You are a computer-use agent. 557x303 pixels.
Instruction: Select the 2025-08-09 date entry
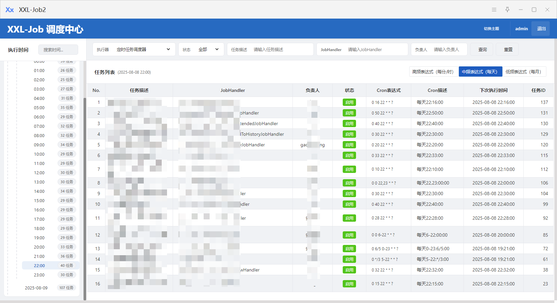36,288
